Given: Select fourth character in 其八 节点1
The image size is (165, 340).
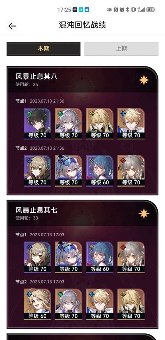Looking at the screenshot, I should (x=131, y=124).
